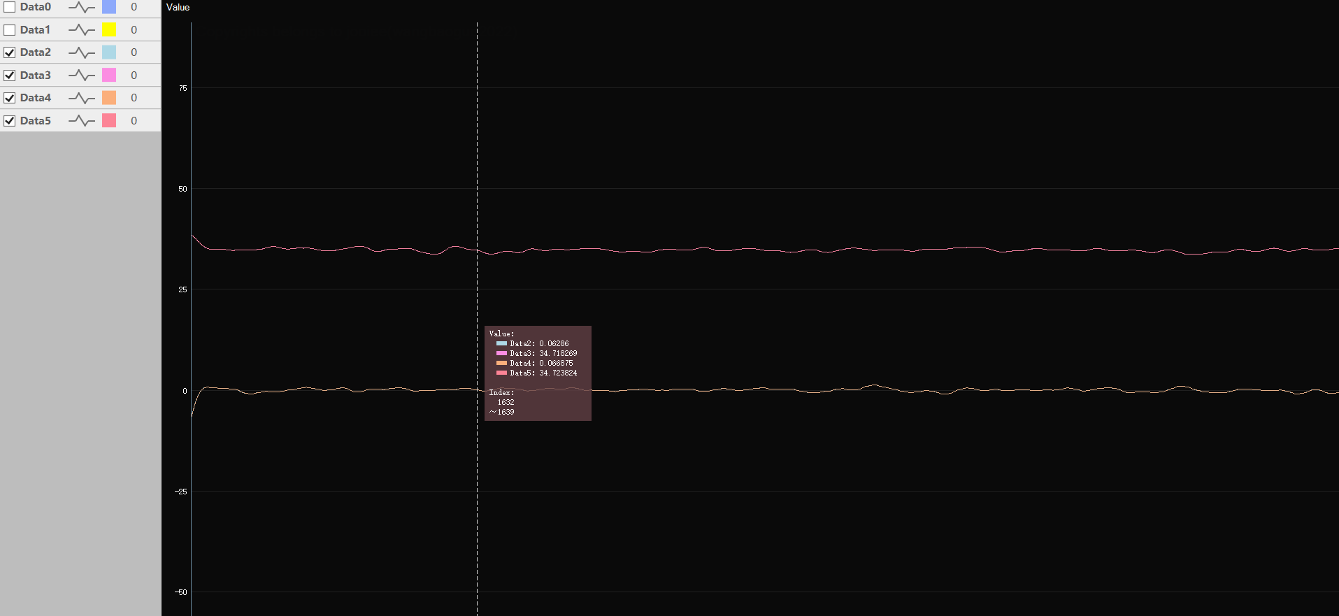This screenshot has width=1339, height=616.
Task: Select the line-style waveform icon for Data2
Action: [x=82, y=52]
